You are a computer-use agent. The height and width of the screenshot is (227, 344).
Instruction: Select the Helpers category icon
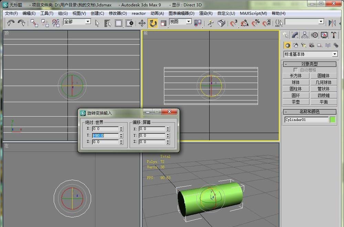pyautogui.click(x=320, y=45)
